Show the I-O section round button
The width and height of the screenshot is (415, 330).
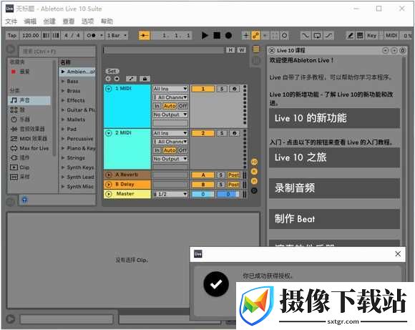pos(254,162)
